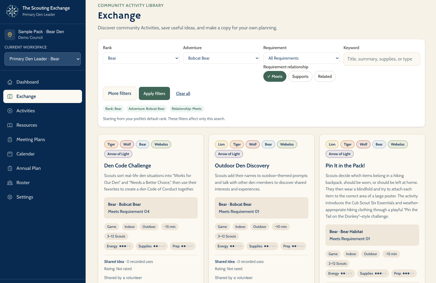Toggle the Related relationship filter
The height and width of the screenshot is (283, 436).
(x=325, y=76)
